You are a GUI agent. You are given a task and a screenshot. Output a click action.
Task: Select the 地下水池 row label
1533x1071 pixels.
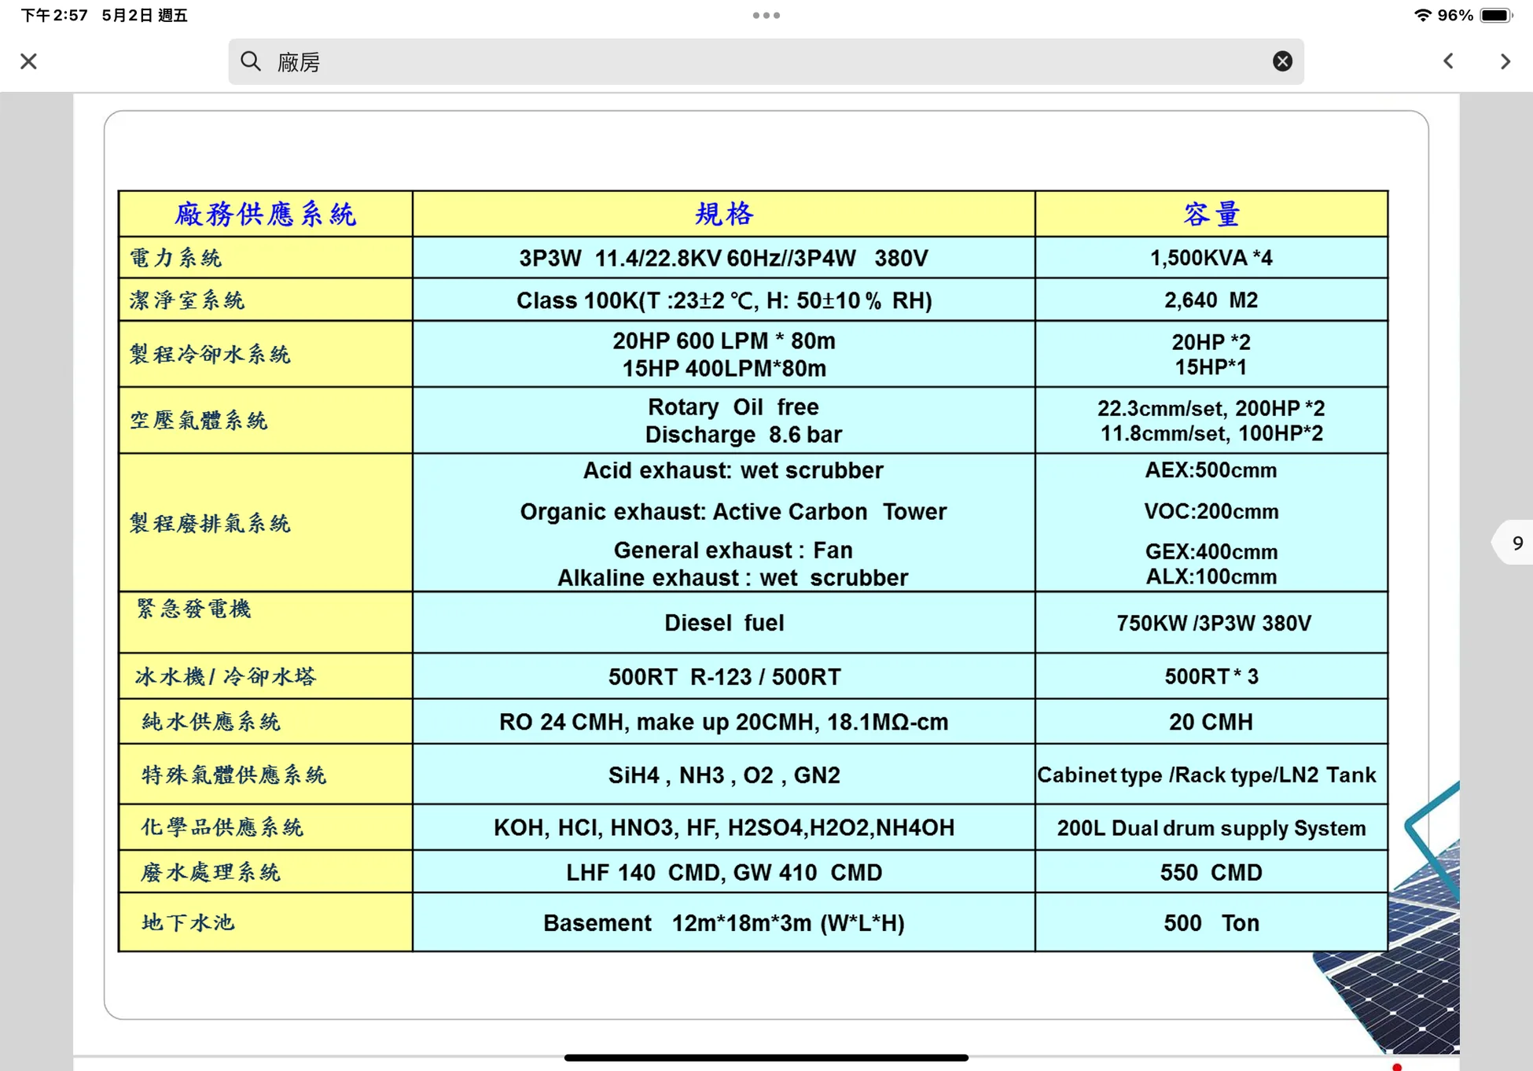pos(266,922)
